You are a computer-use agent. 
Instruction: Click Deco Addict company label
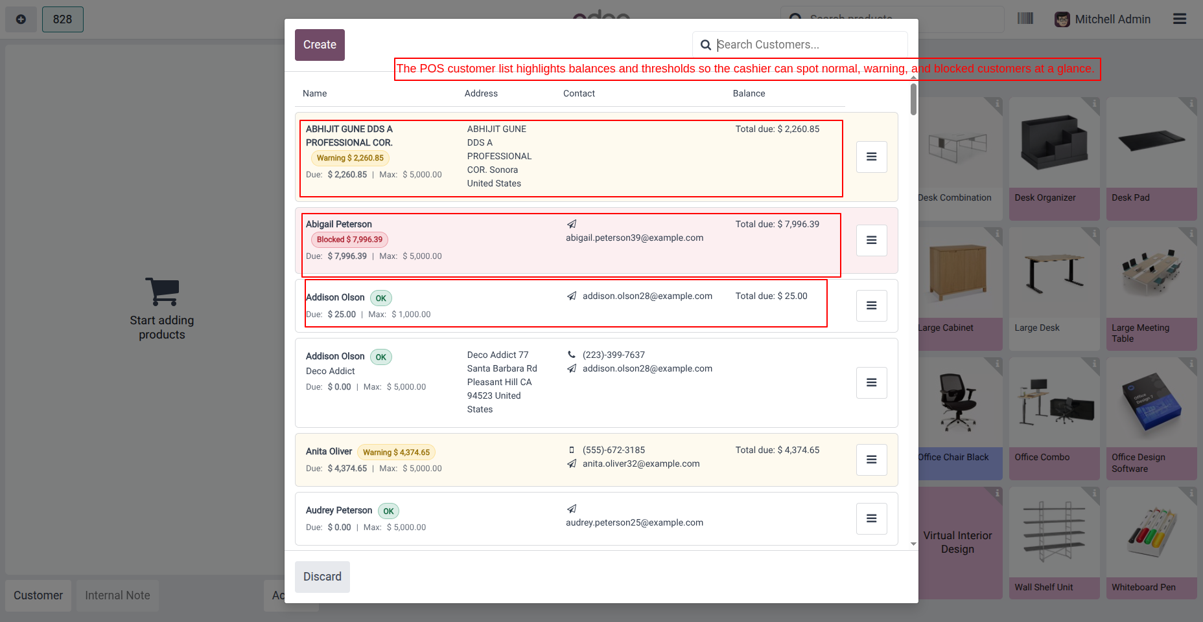coord(331,371)
